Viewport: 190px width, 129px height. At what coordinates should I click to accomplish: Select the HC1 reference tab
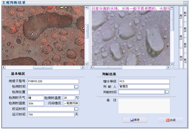pyautogui.click(x=181, y=16)
